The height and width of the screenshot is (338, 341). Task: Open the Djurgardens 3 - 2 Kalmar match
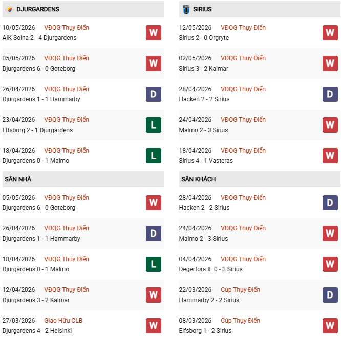[36, 300]
